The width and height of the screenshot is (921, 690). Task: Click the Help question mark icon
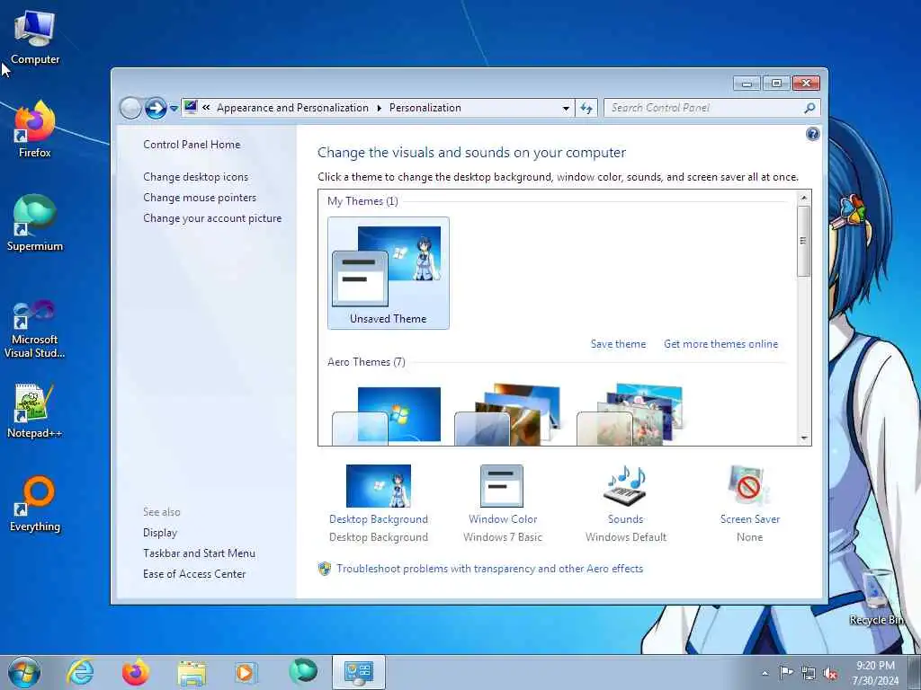pyautogui.click(x=812, y=135)
